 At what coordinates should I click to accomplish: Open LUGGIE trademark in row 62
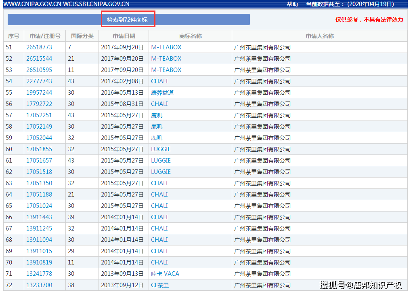pyautogui.click(x=161, y=172)
